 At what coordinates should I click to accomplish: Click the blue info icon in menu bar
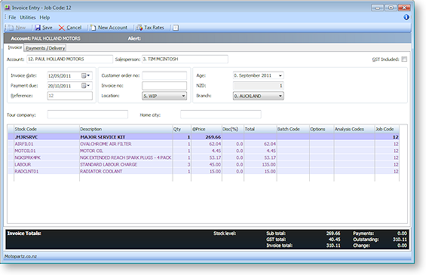(x=406, y=17)
